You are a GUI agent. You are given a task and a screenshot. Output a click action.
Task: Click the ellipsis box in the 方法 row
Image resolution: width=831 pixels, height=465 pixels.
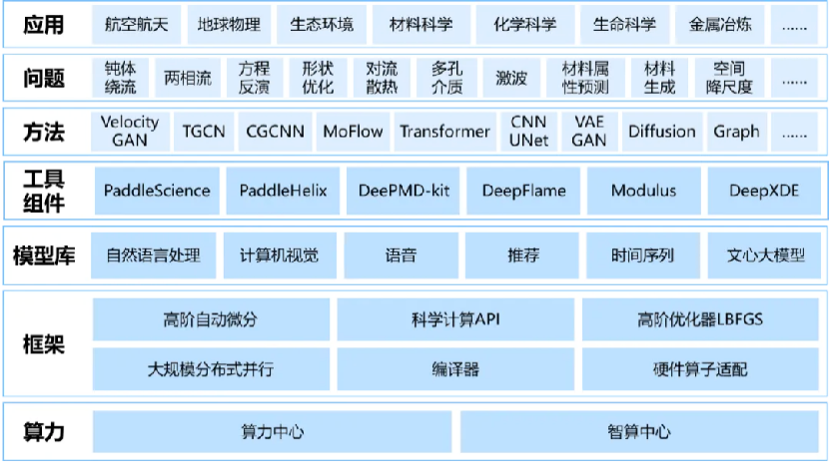pyautogui.click(x=795, y=132)
